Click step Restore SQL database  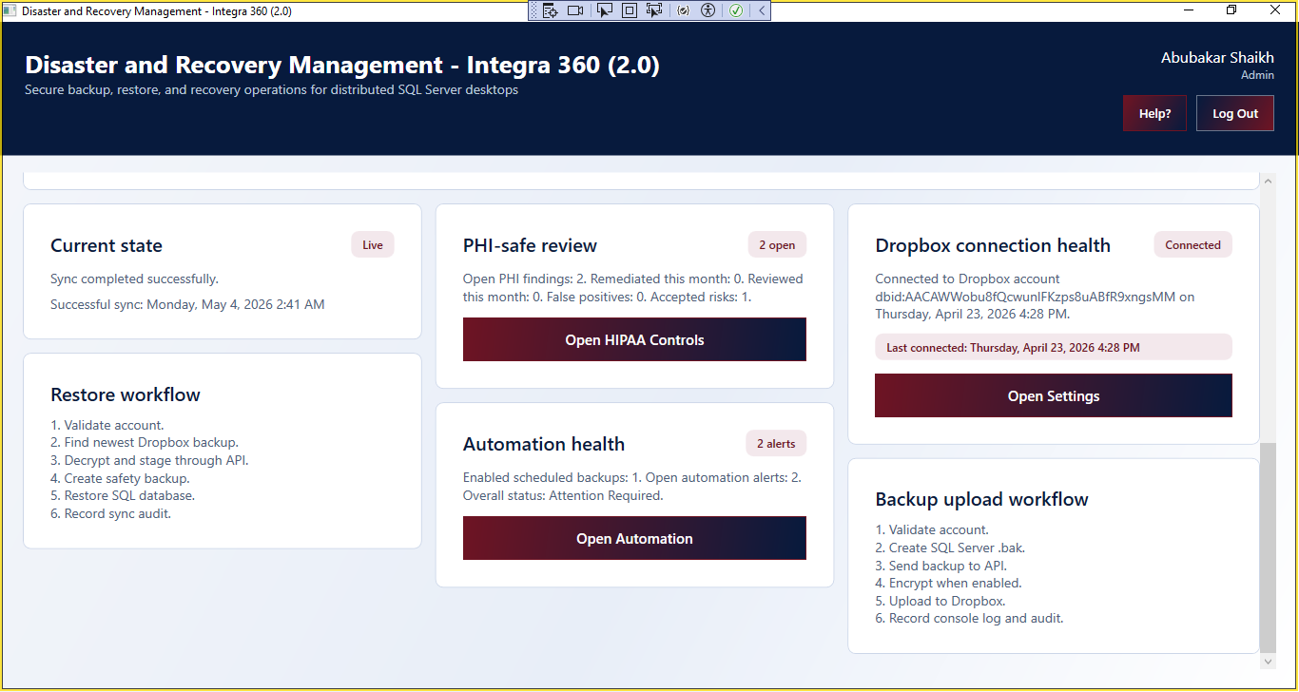tap(123, 495)
